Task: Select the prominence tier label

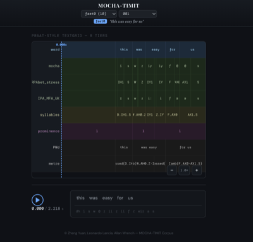Action: [x=49, y=131]
